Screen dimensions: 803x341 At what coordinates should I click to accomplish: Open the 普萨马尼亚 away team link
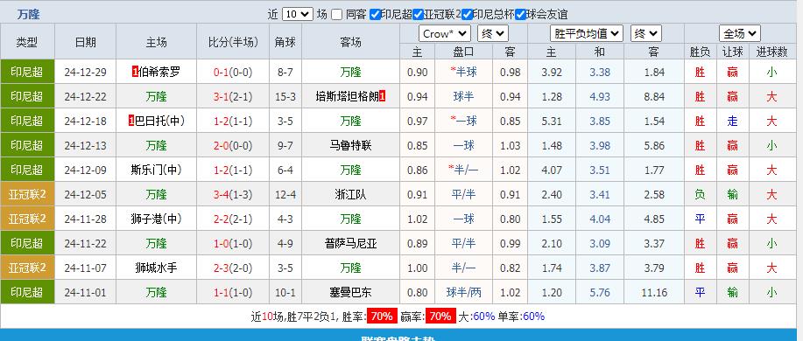(351, 243)
